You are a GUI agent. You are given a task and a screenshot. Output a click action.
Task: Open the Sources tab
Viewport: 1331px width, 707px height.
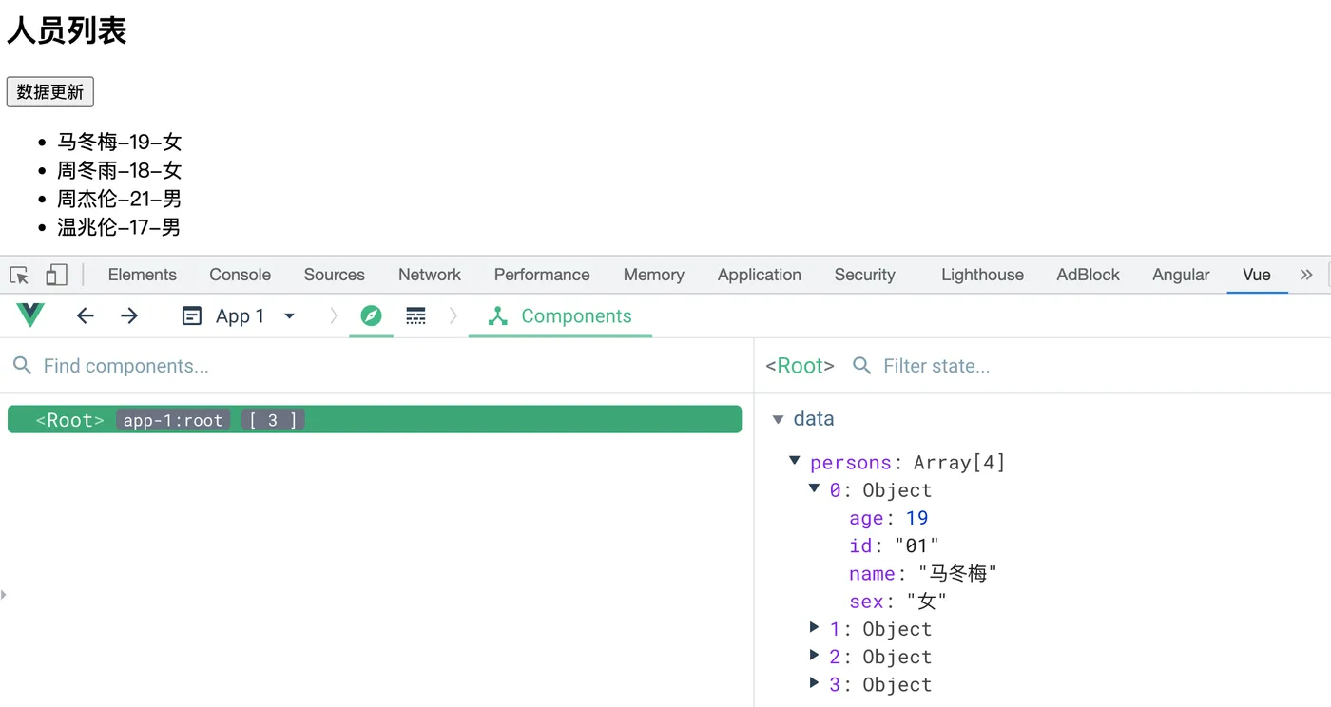point(335,275)
